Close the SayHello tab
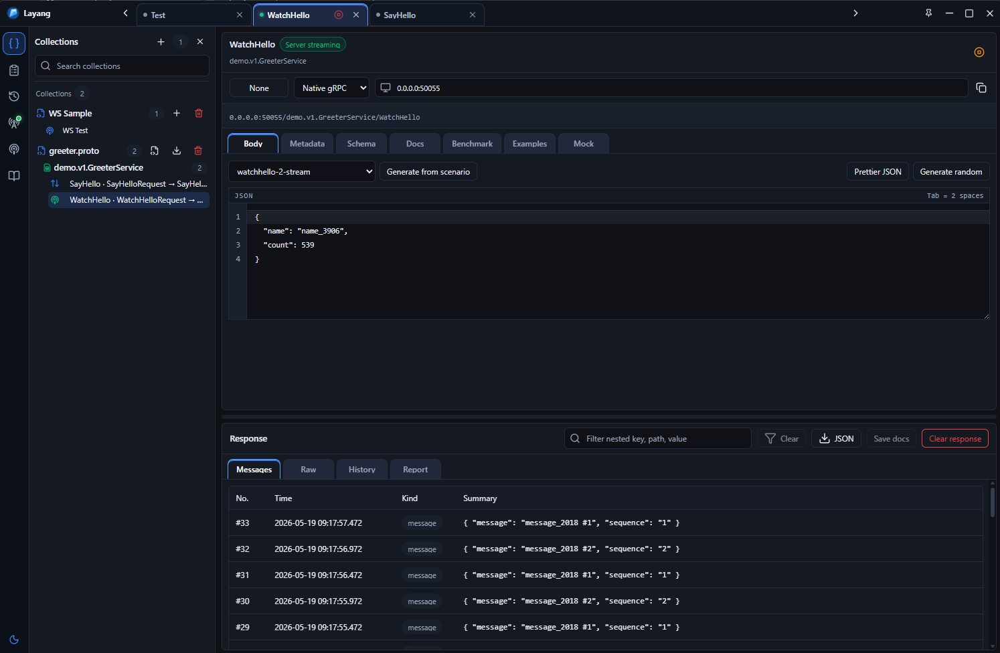 coord(473,15)
